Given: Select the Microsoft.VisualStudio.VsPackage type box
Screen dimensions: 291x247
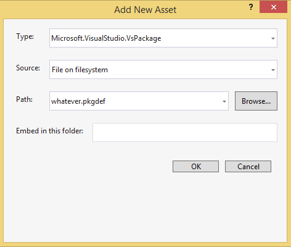Looking at the screenshot, I should pos(163,38).
